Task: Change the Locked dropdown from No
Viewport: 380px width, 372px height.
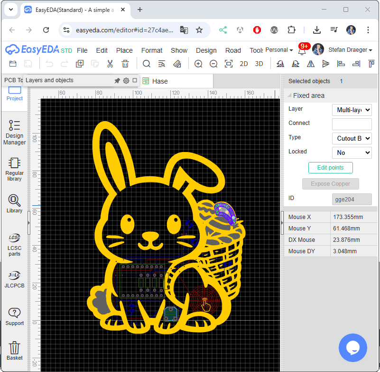Action: pos(352,153)
